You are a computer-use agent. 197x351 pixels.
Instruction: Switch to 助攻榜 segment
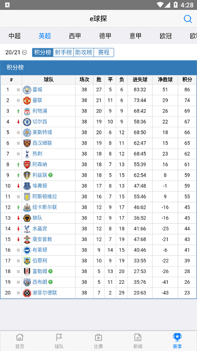tap(84, 52)
